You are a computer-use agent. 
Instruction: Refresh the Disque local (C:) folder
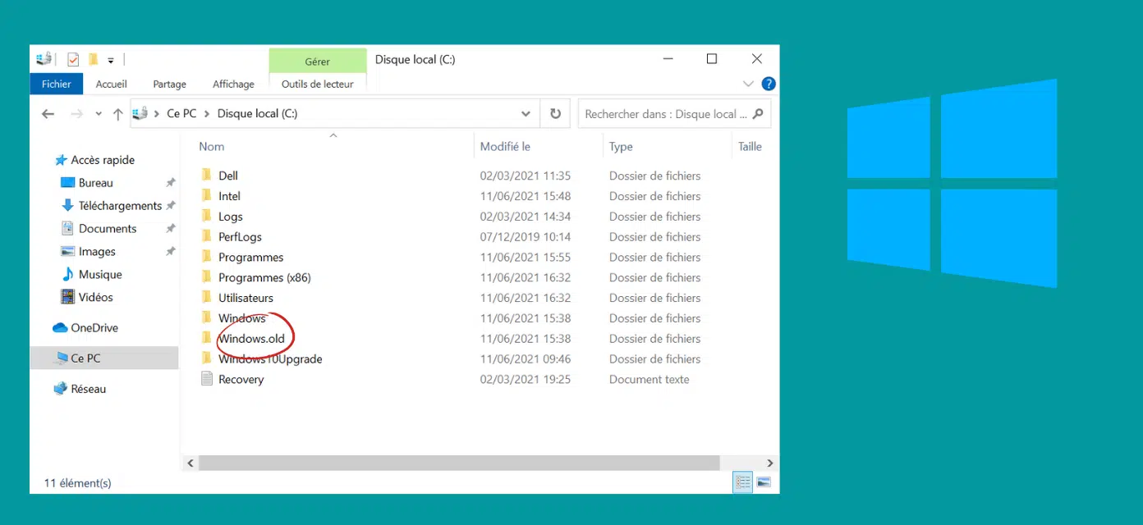[555, 114]
